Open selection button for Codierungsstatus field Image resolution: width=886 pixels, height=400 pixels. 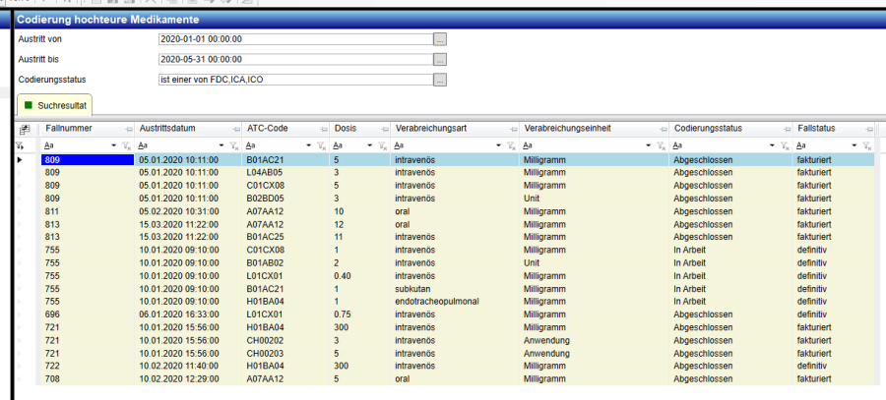pos(440,80)
